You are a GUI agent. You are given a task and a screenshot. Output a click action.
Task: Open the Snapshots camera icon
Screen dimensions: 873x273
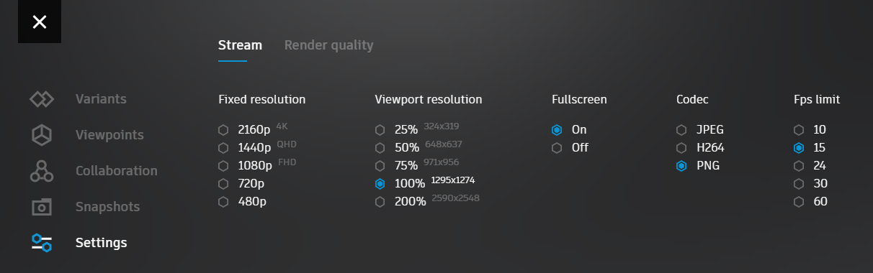[42, 207]
